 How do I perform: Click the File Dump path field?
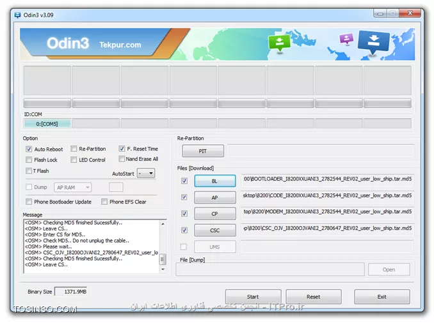coord(270,269)
